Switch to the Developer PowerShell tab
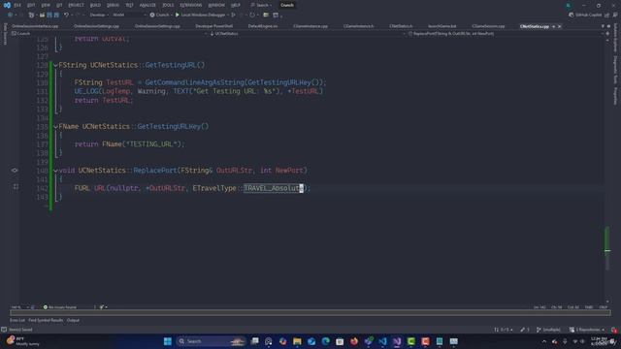Viewport: 621px width, 349px height. [x=213, y=26]
